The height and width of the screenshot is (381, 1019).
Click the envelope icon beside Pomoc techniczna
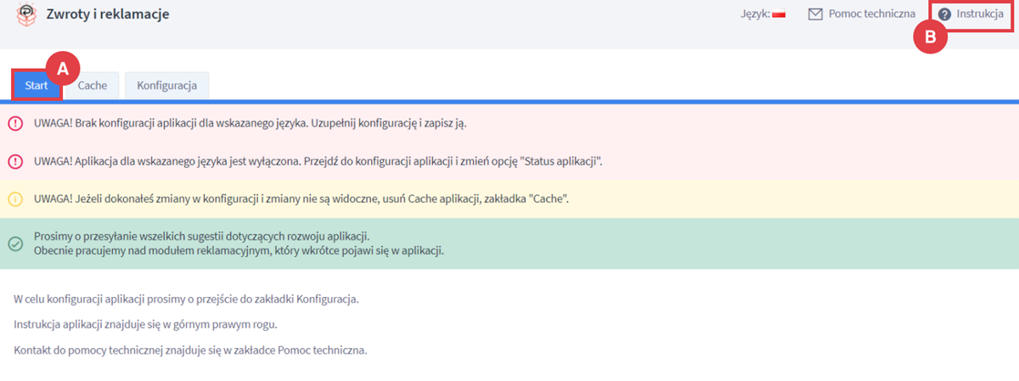tap(815, 14)
